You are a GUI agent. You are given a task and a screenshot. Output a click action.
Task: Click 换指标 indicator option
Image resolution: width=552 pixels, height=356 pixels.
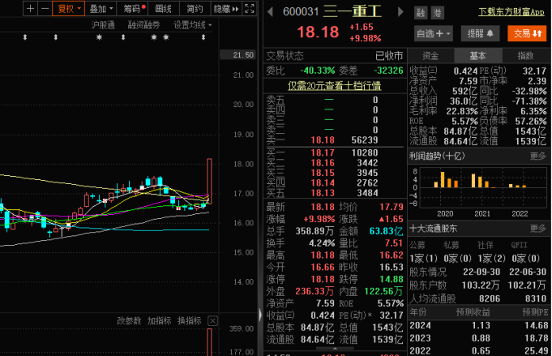[x=190, y=321]
